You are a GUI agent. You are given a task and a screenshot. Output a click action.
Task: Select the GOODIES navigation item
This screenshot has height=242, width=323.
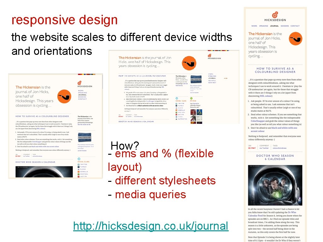[x=285, y=26]
